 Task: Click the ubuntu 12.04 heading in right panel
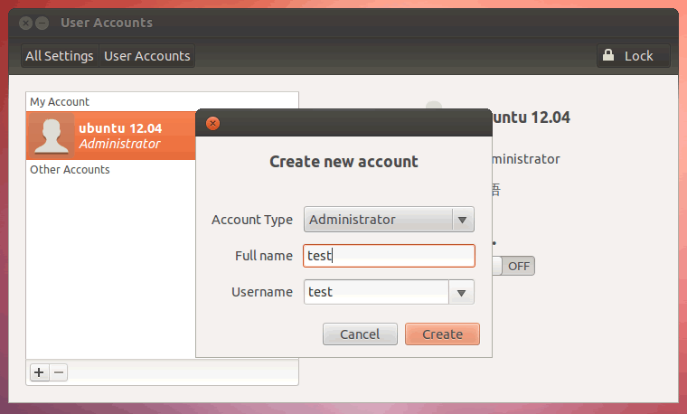(531, 118)
